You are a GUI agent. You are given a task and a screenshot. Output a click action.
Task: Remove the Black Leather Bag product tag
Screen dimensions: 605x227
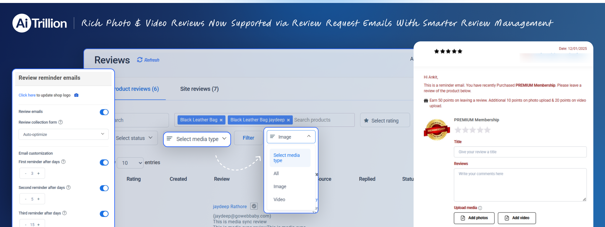221,120
